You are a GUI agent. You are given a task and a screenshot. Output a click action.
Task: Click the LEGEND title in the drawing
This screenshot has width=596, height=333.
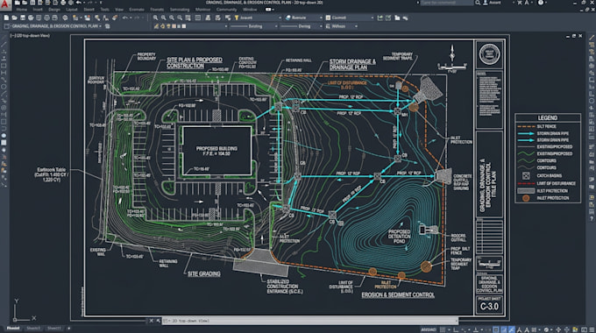(x=547, y=117)
